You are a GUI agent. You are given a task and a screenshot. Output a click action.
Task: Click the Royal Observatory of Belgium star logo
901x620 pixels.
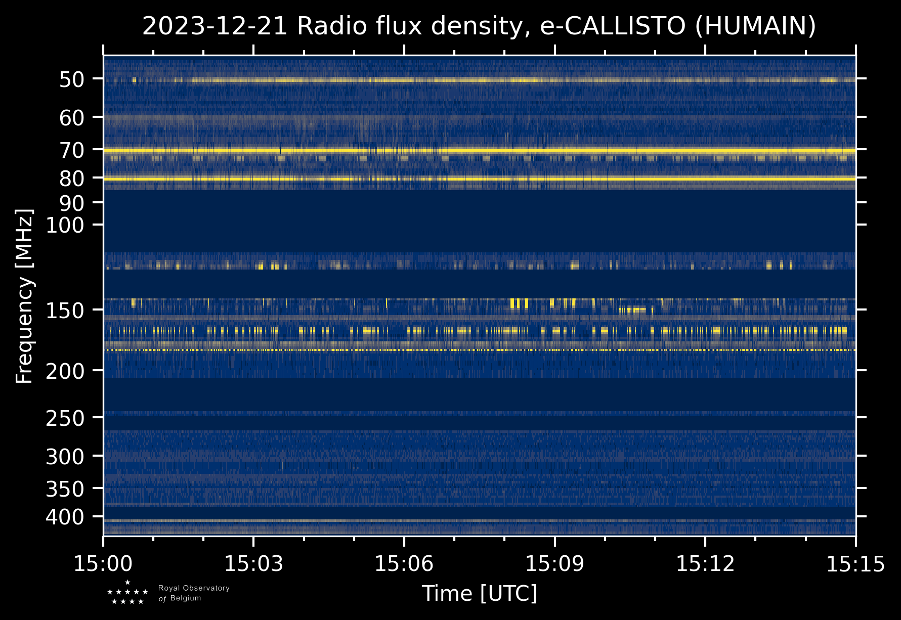[127, 593]
